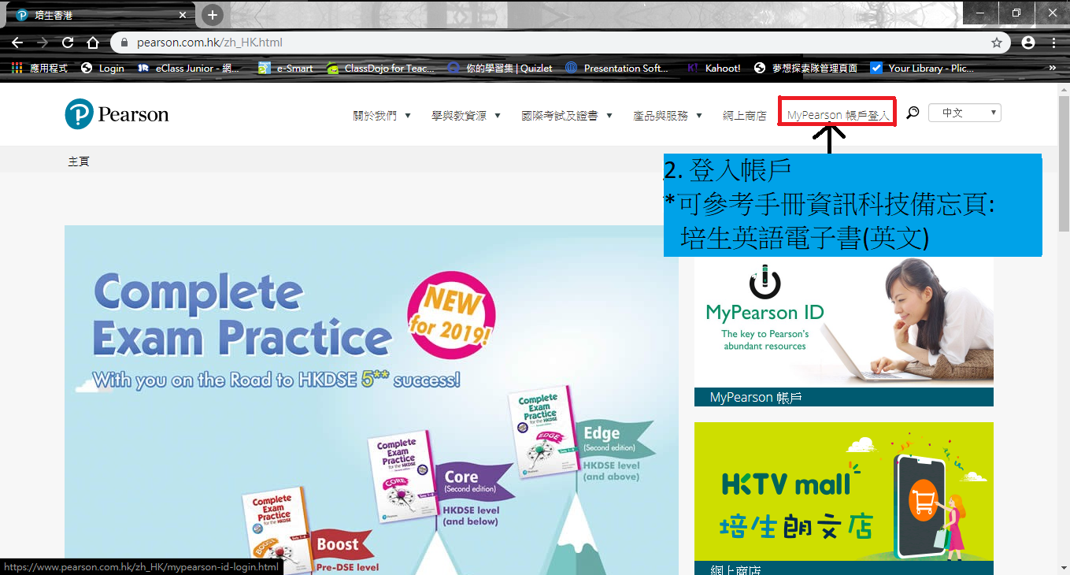Reload the page with refresh icon
The image size is (1070, 575).
click(68, 43)
